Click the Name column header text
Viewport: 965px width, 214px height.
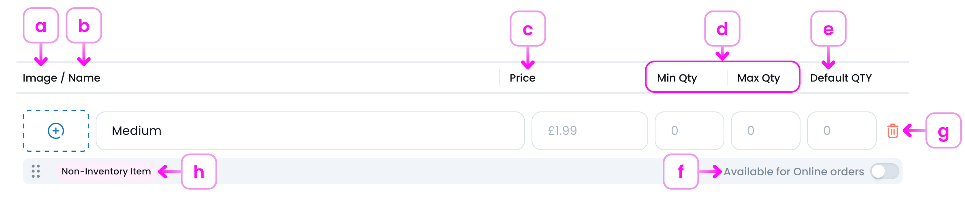click(x=84, y=78)
